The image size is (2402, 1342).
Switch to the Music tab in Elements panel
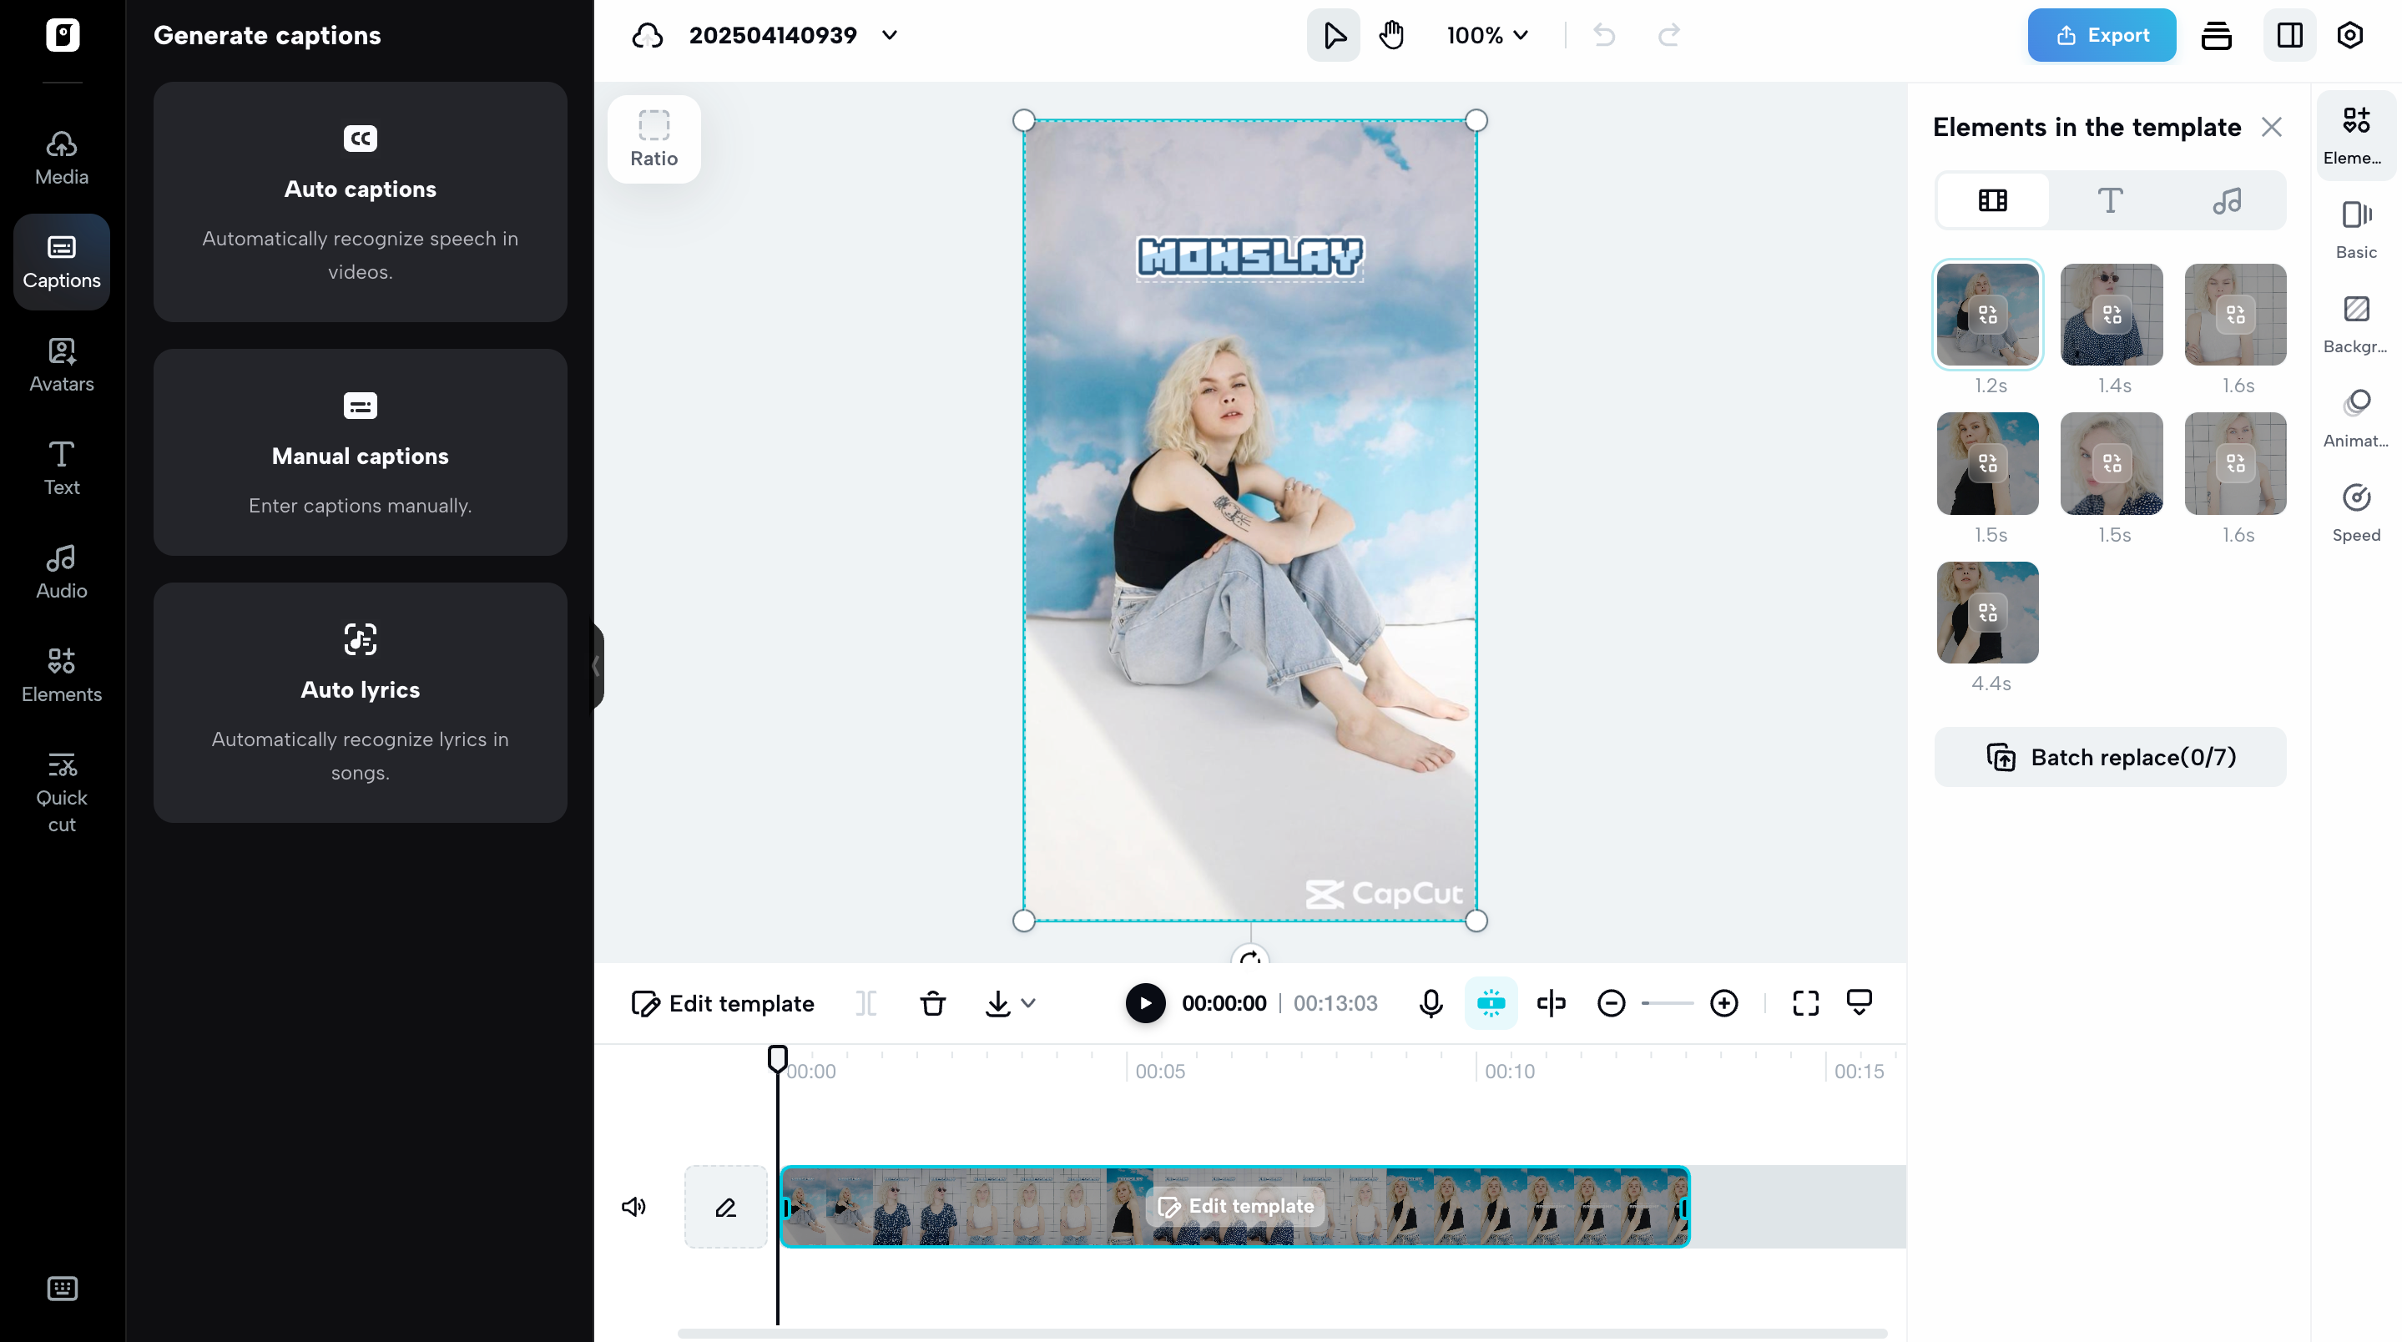2228,199
